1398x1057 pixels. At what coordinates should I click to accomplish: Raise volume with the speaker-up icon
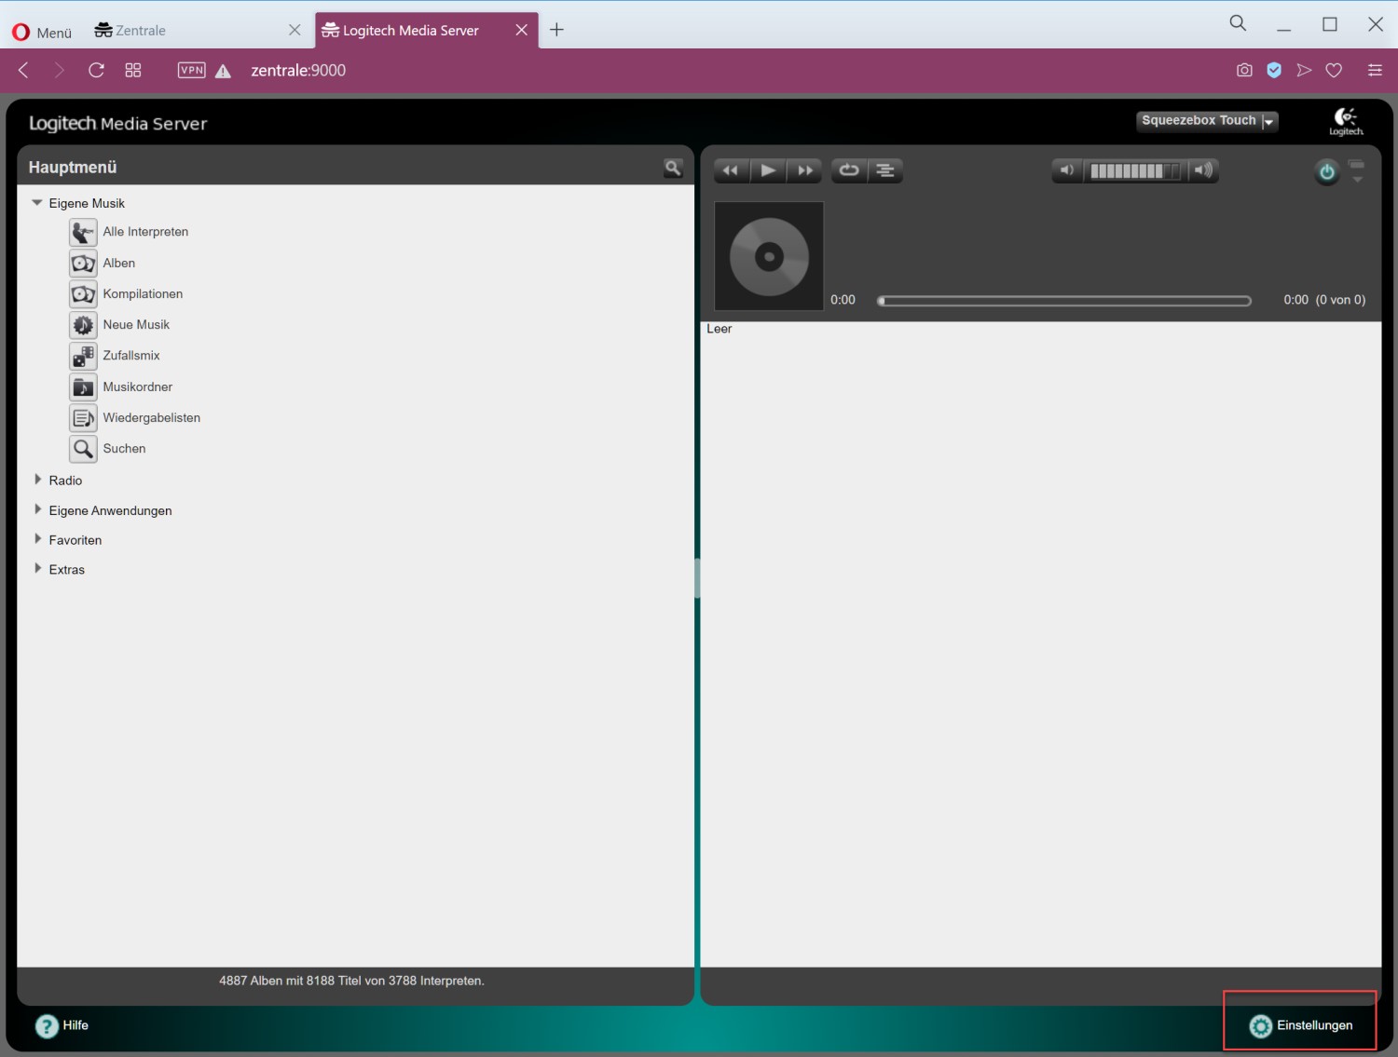[x=1204, y=170]
